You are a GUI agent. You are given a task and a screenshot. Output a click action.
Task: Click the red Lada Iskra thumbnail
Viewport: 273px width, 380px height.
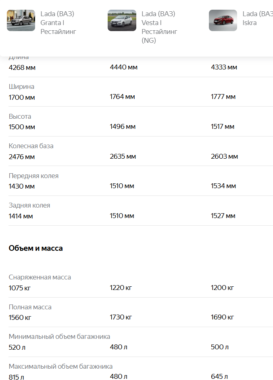[223, 21]
